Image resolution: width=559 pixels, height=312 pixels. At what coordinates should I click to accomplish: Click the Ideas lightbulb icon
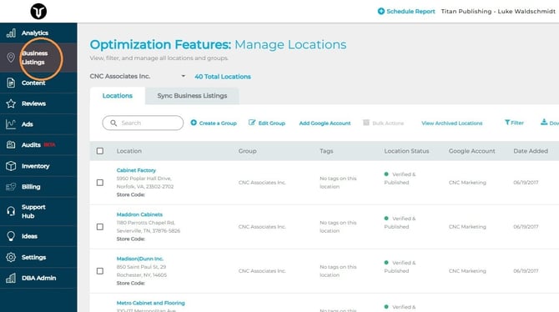click(x=11, y=236)
